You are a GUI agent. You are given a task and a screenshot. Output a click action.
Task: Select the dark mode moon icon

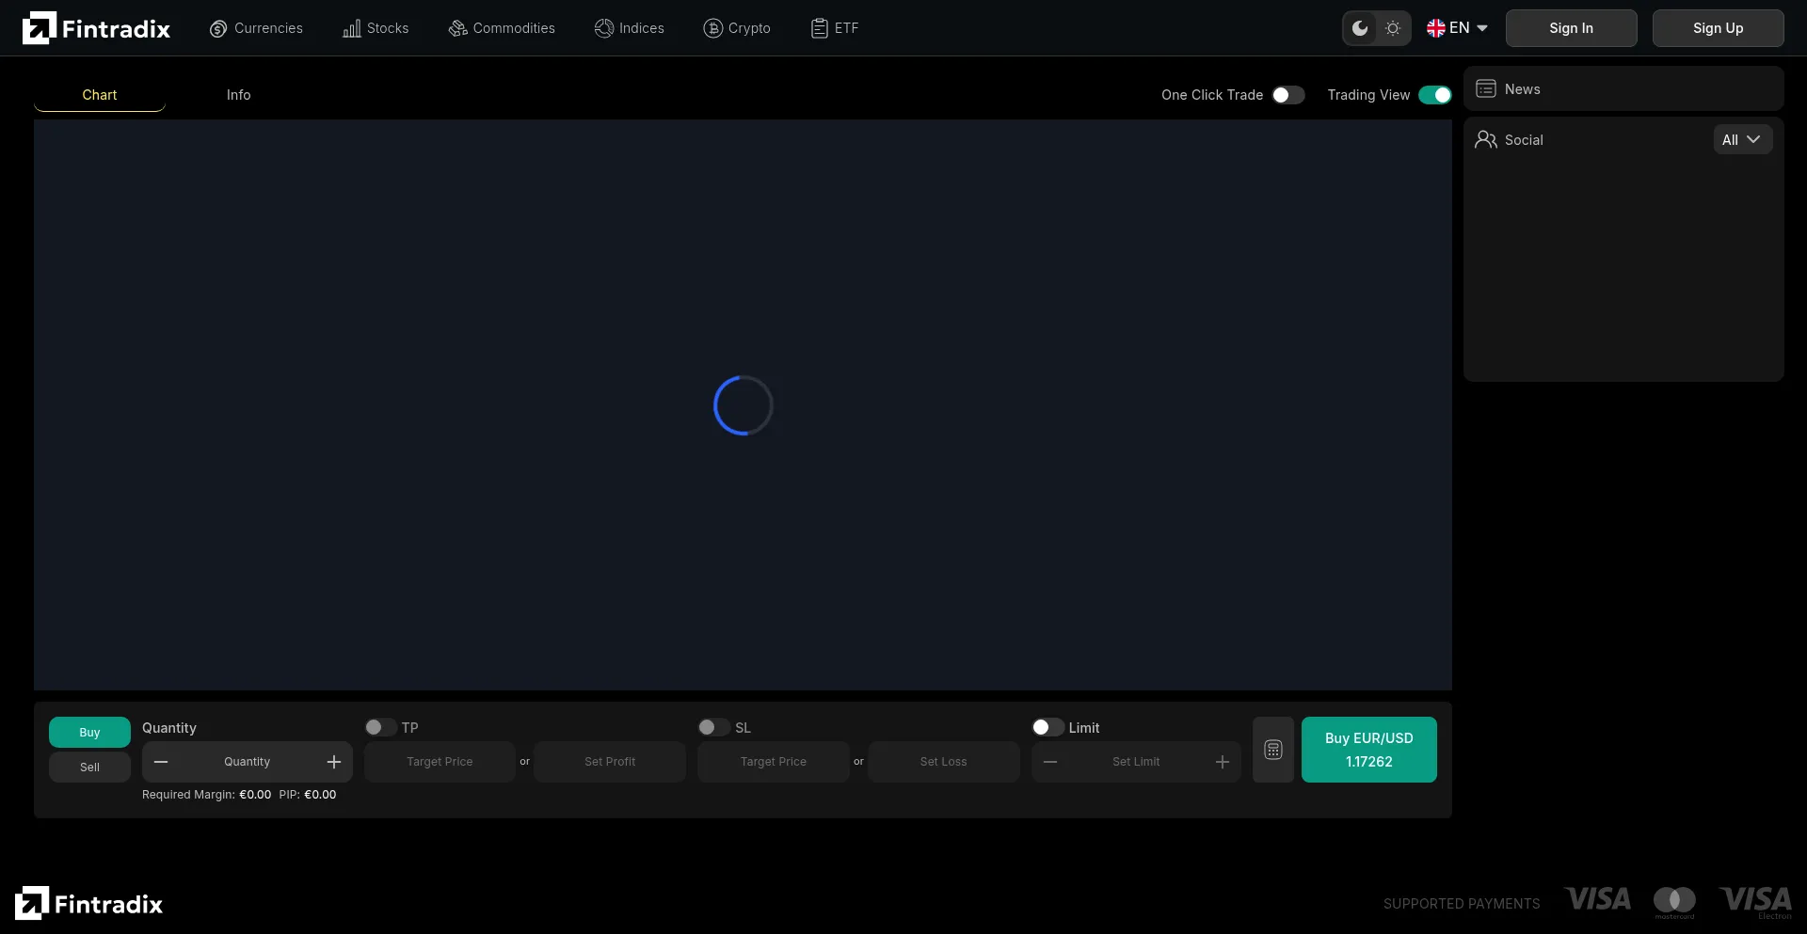pyautogui.click(x=1360, y=28)
